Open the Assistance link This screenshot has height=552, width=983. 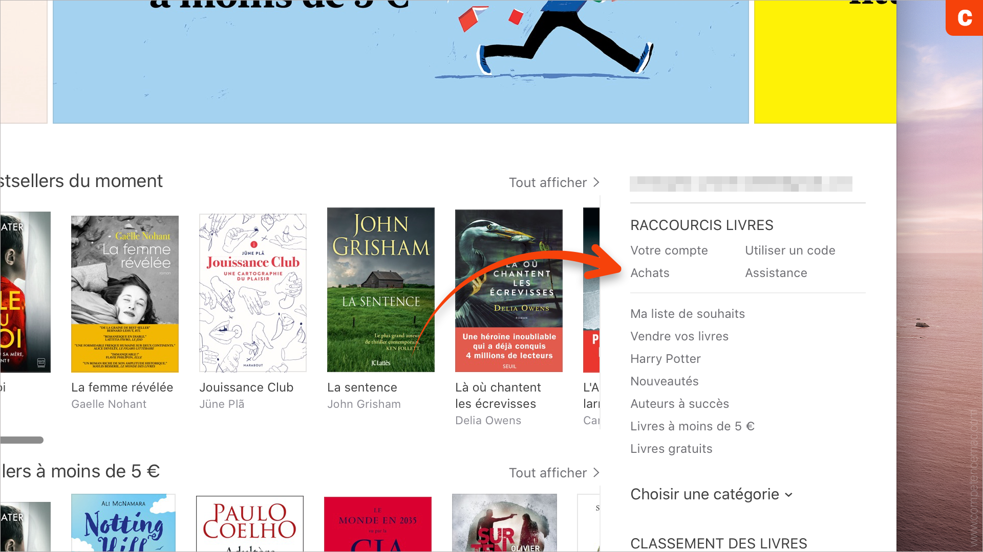point(776,273)
